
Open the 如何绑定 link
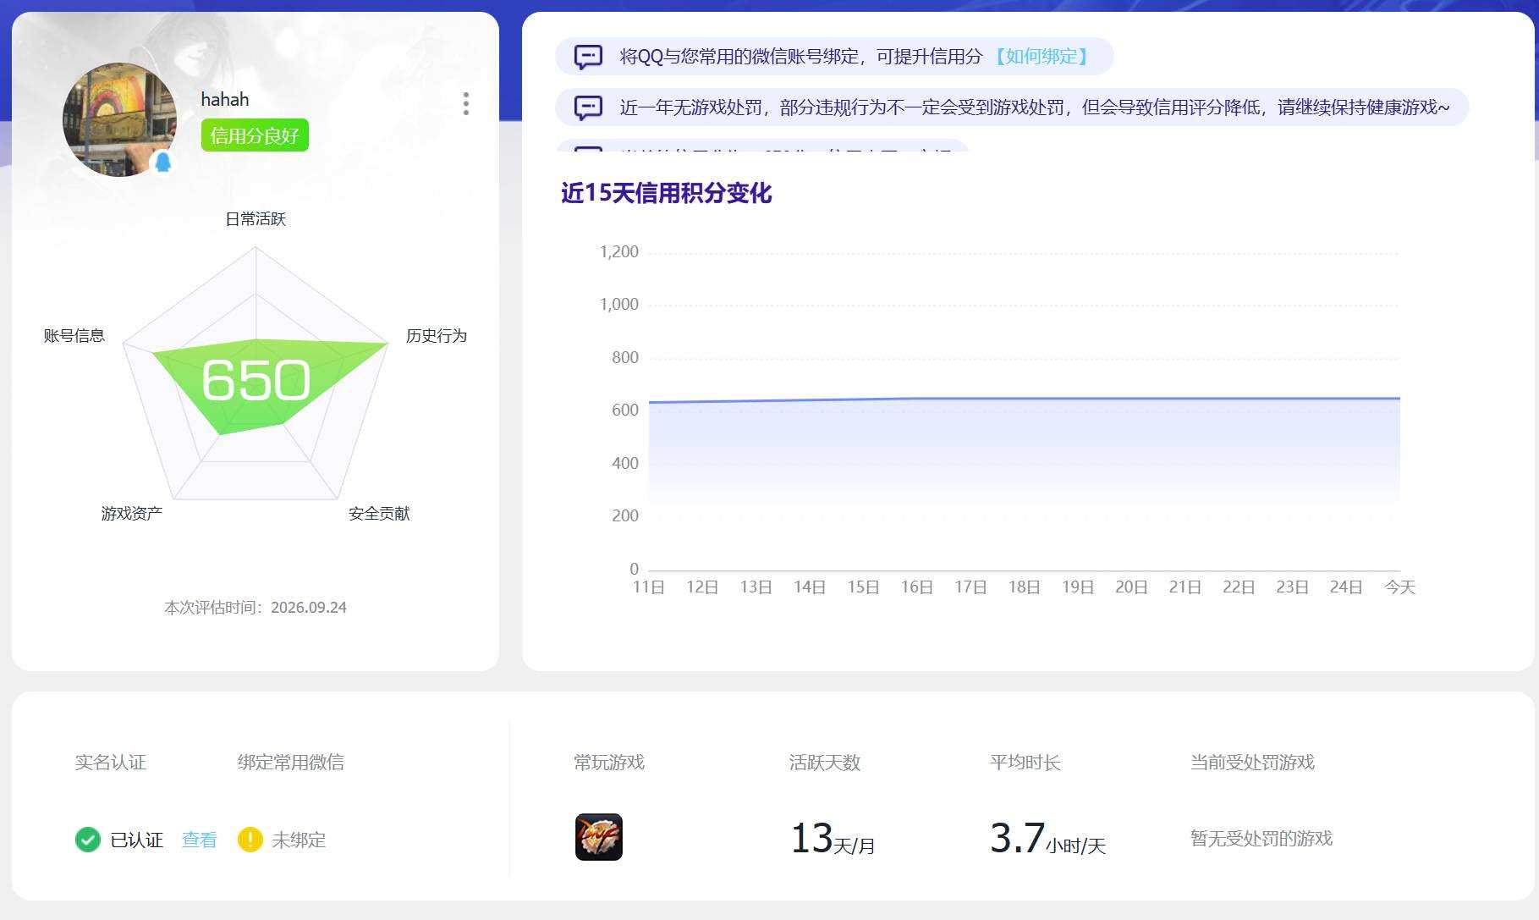[1042, 57]
